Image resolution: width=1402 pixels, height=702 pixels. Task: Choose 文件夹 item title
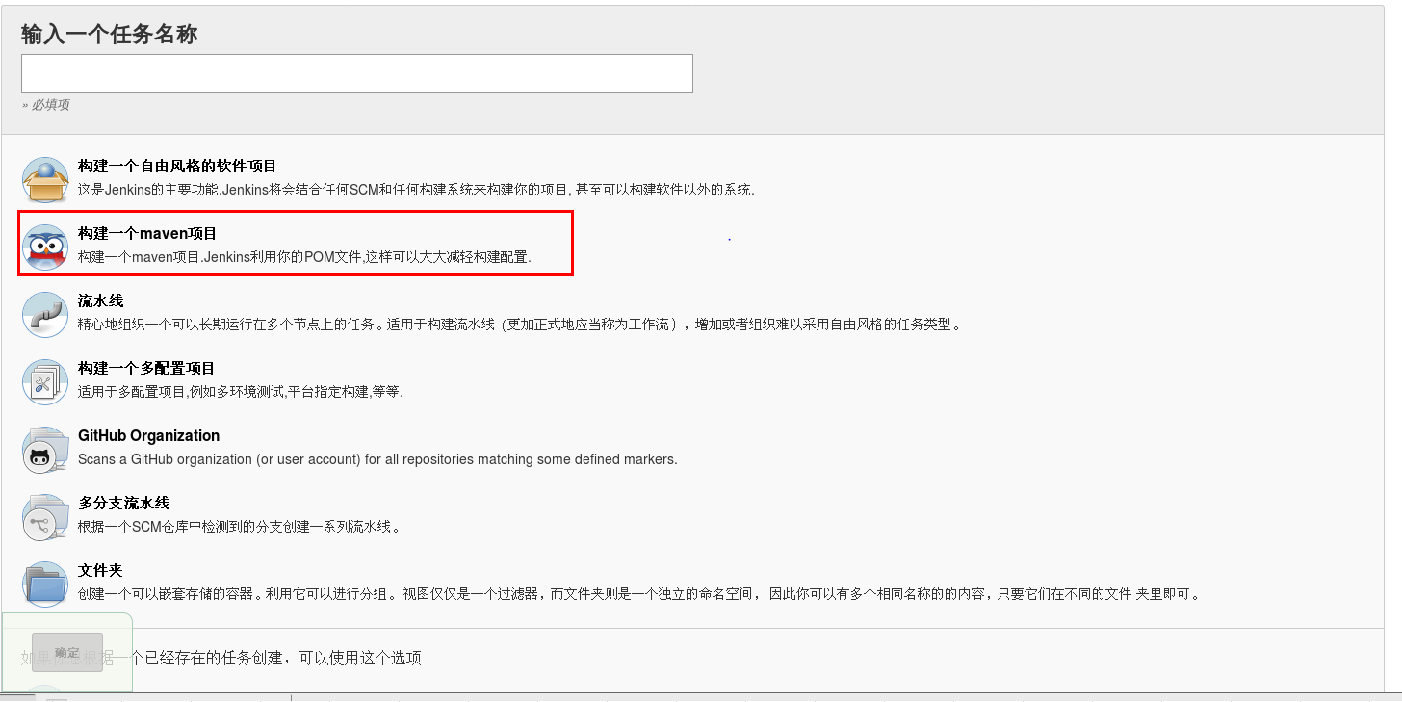click(x=100, y=571)
